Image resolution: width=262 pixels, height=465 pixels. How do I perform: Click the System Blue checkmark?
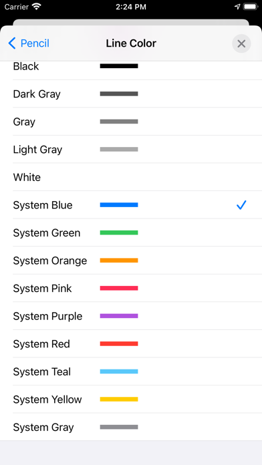tap(241, 205)
